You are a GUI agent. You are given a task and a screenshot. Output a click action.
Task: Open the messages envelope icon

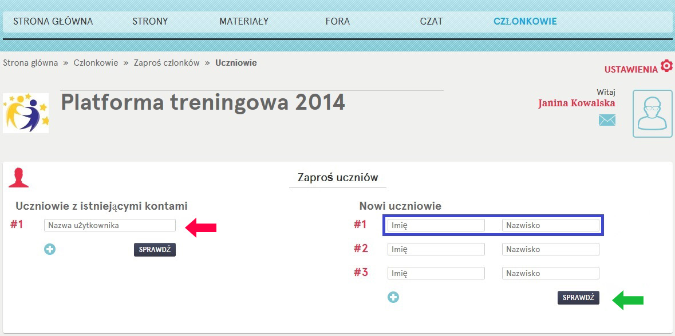(x=607, y=120)
